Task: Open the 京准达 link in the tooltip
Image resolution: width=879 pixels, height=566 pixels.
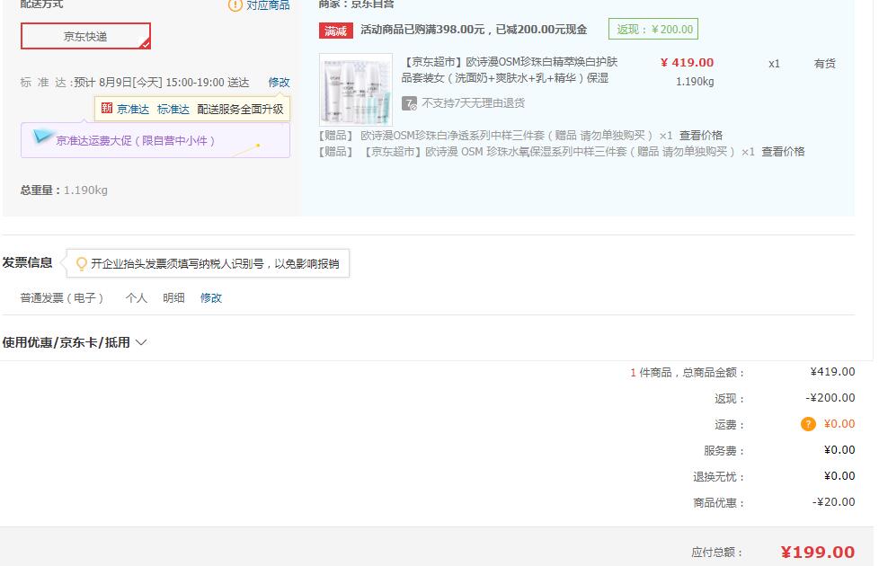Action: tap(133, 110)
